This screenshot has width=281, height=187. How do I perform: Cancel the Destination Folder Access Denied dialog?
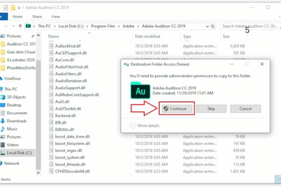[x=245, y=109]
